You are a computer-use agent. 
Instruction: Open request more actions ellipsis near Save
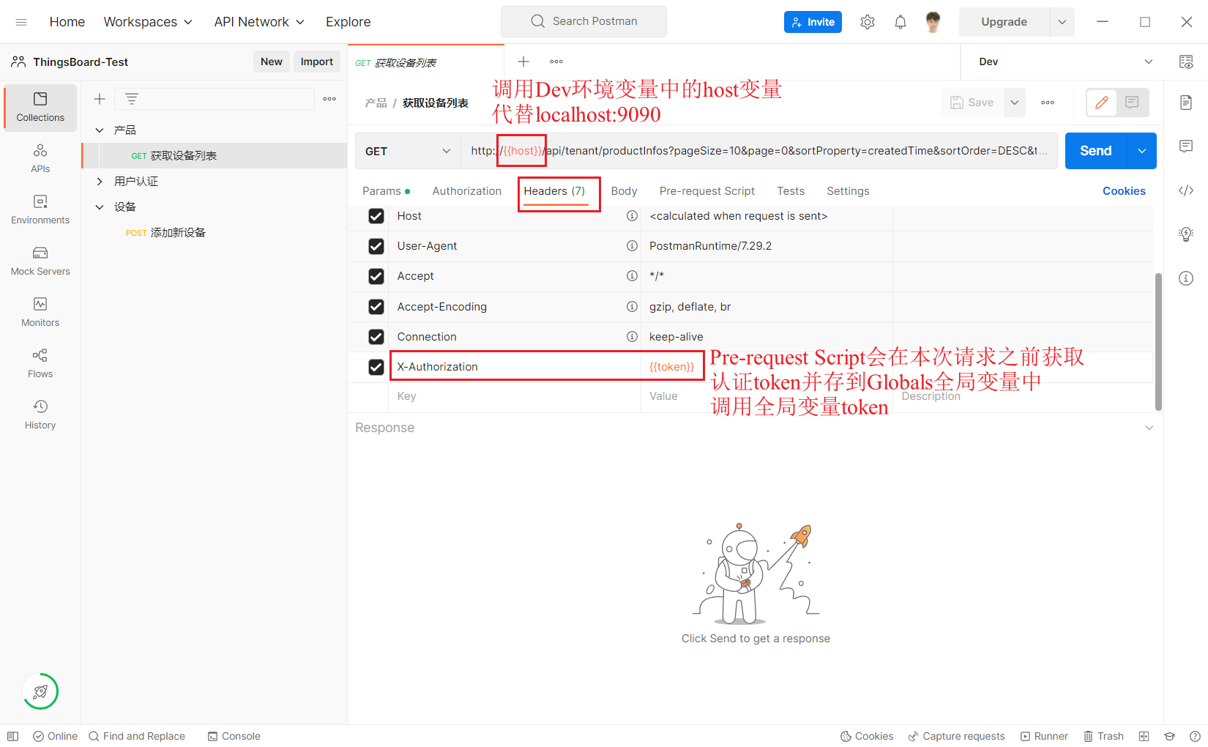pyautogui.click(x=1048, y=103)
